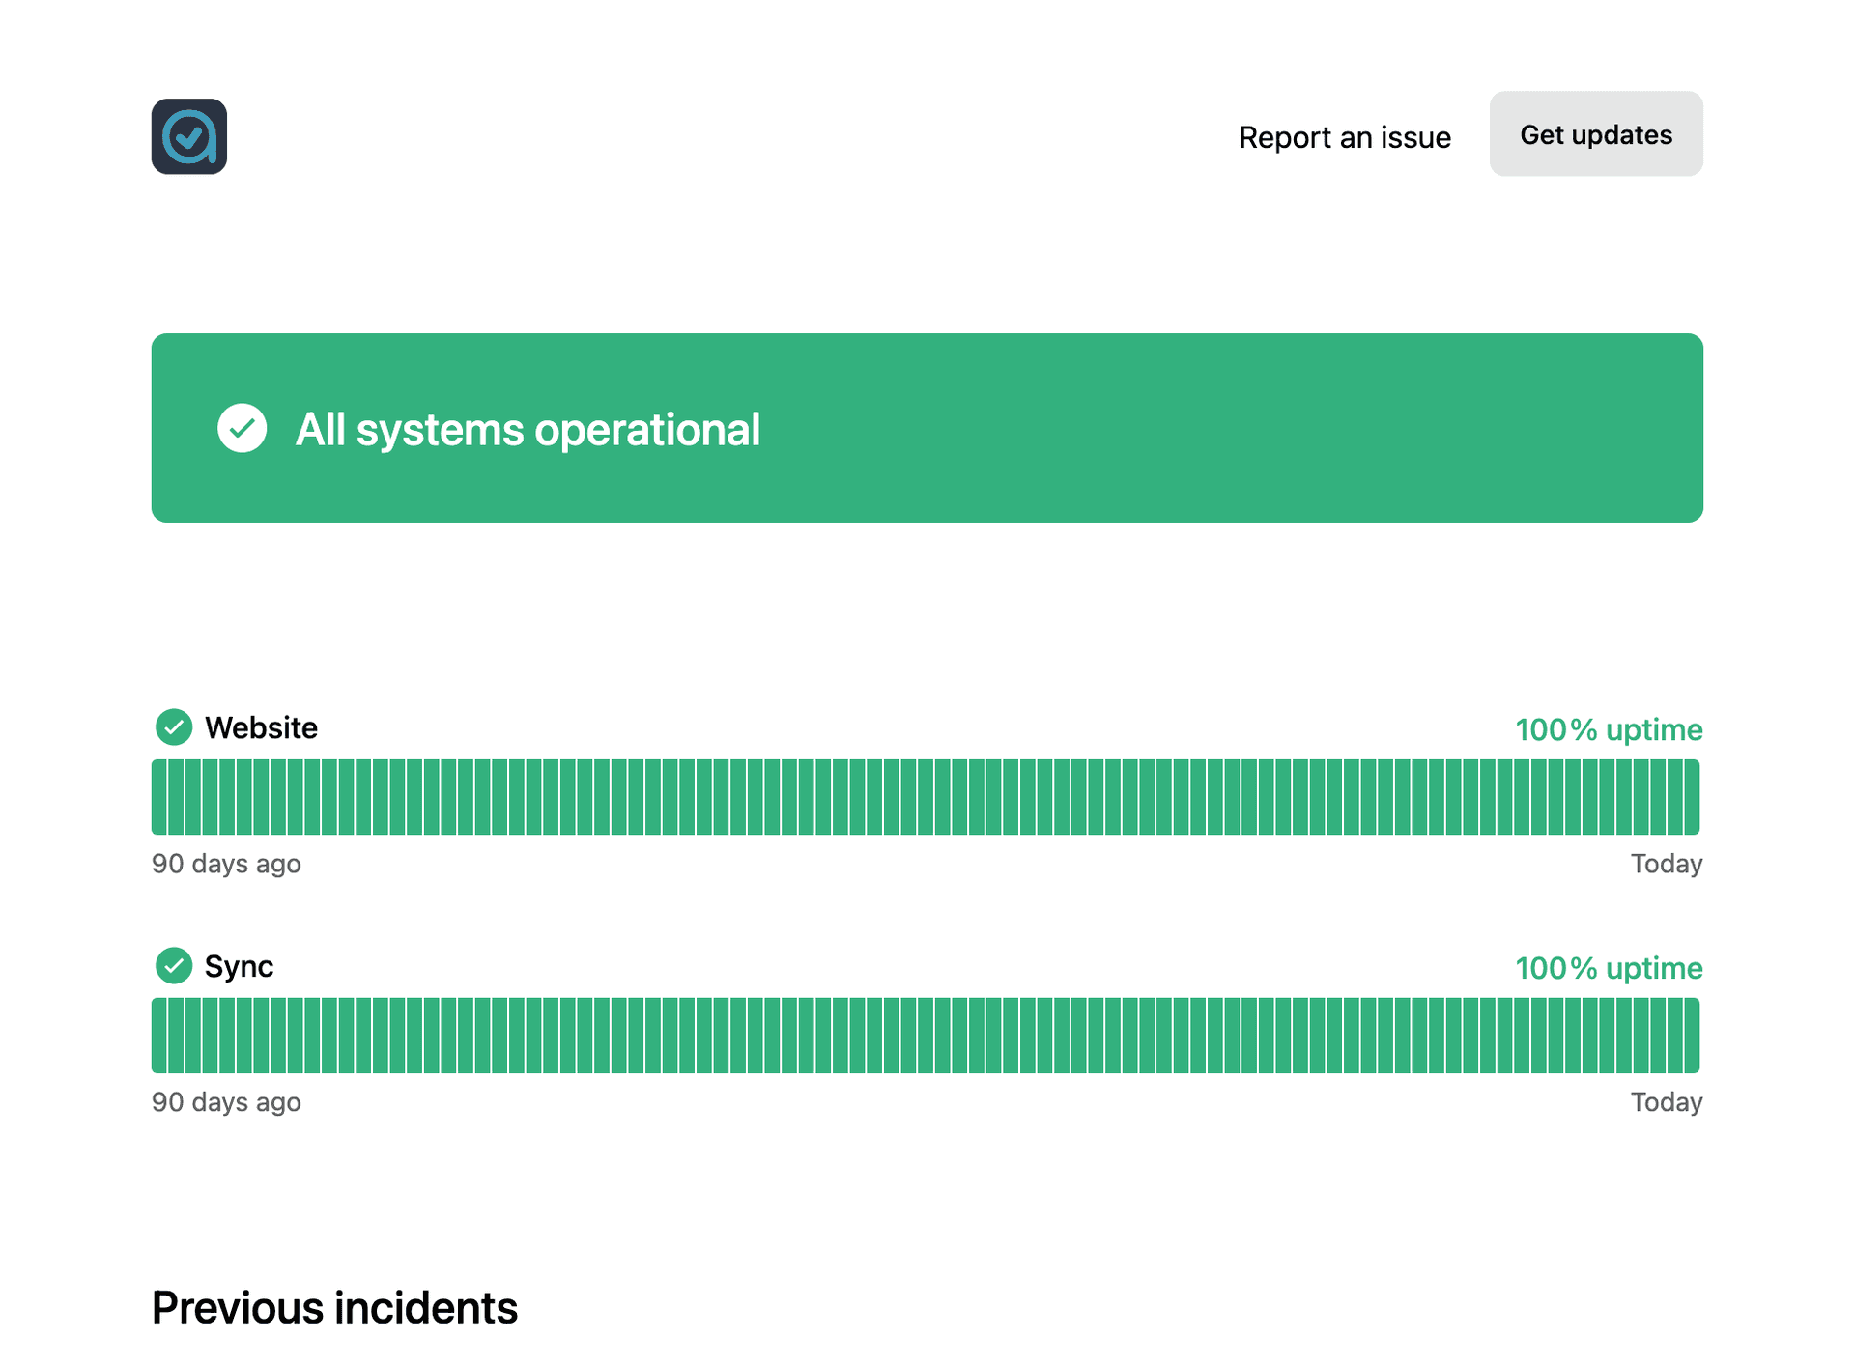Click the first day bar in Website uptime
The width and height of the screenshot is (1855, 1367).
coord(159,797)
